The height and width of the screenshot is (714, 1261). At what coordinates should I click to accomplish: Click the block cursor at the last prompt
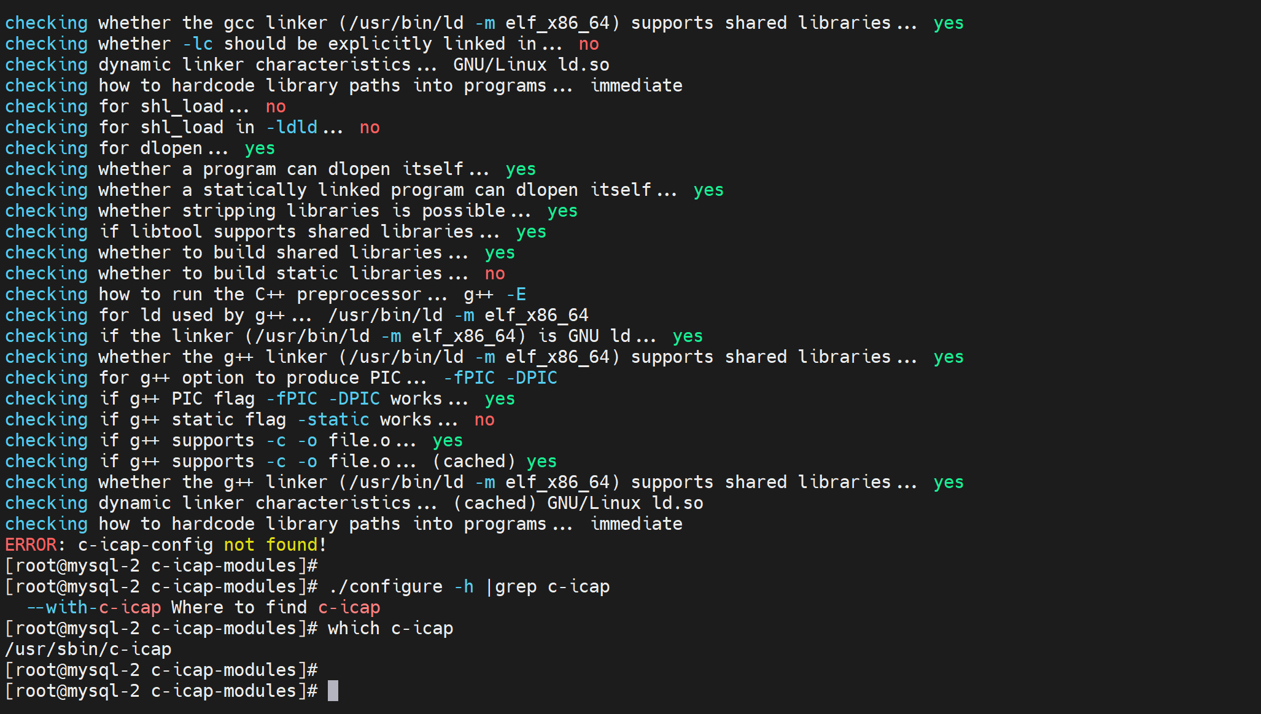[x=333, y=691]
